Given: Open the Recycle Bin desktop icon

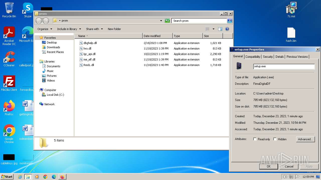Looking at the screenshot, I should coord(9,10).
